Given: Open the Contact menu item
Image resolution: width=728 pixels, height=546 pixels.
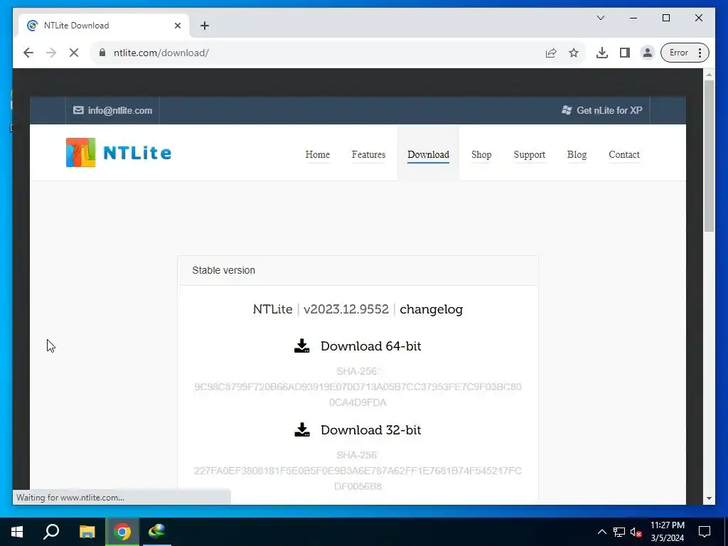Looking at the screenshot, I should (624, 154).
